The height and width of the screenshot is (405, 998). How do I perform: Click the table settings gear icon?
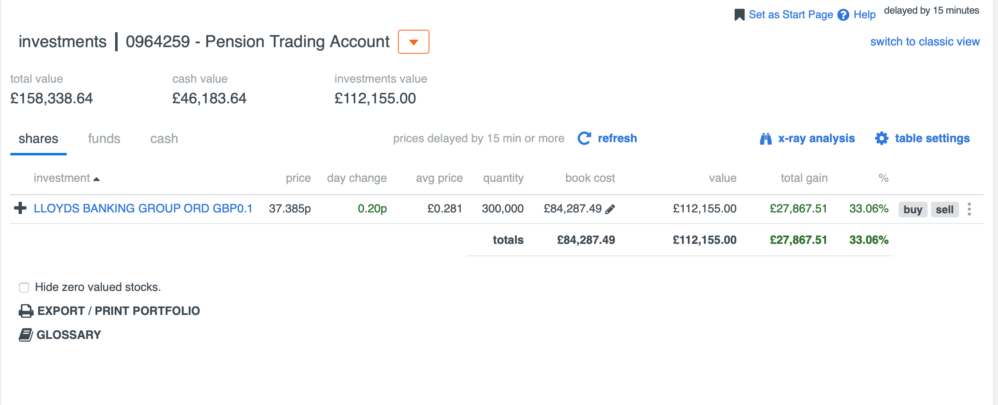(x=882, y=138)
